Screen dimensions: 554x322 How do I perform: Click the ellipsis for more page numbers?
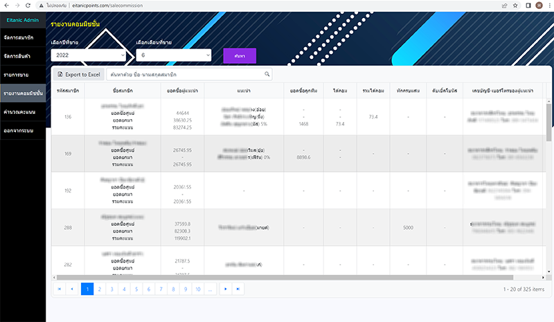[211, 289]
